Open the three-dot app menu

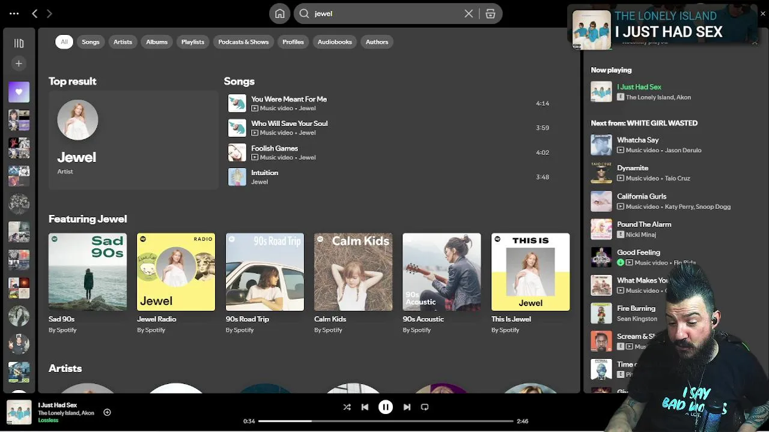tap(14, 13)
